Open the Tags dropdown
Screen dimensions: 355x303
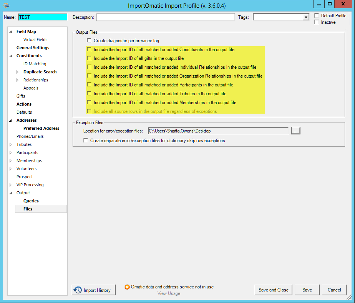pyautogui.click(x=306, y=17)
